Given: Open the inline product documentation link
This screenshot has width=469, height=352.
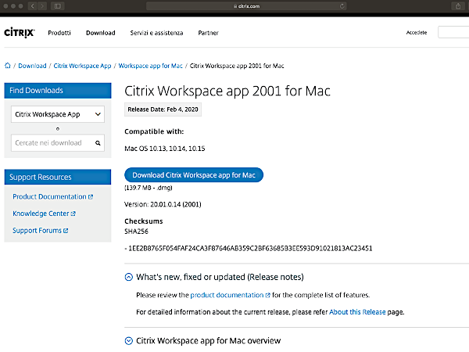Looking at the screenshot, I should pyautogui.click(x=230, y=295).
